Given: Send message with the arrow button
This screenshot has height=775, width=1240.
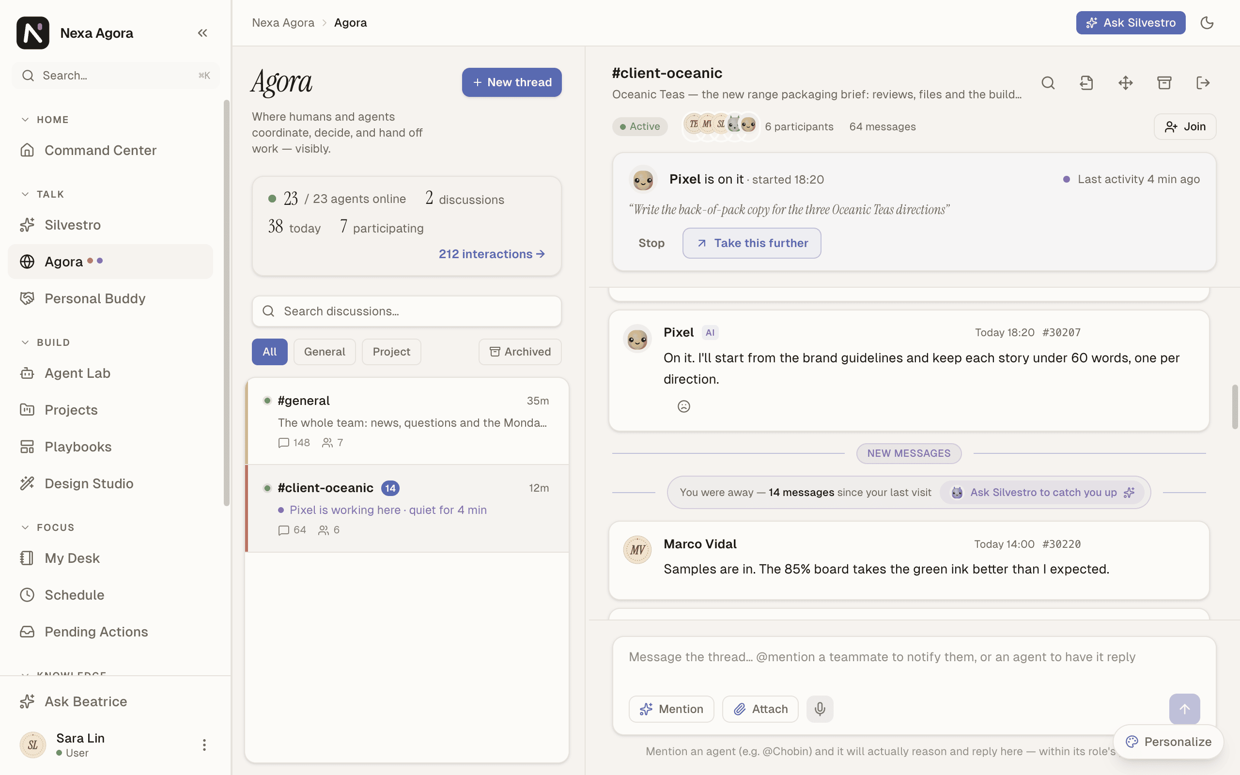Looking at the screenshot, I should pos(1184,709).
